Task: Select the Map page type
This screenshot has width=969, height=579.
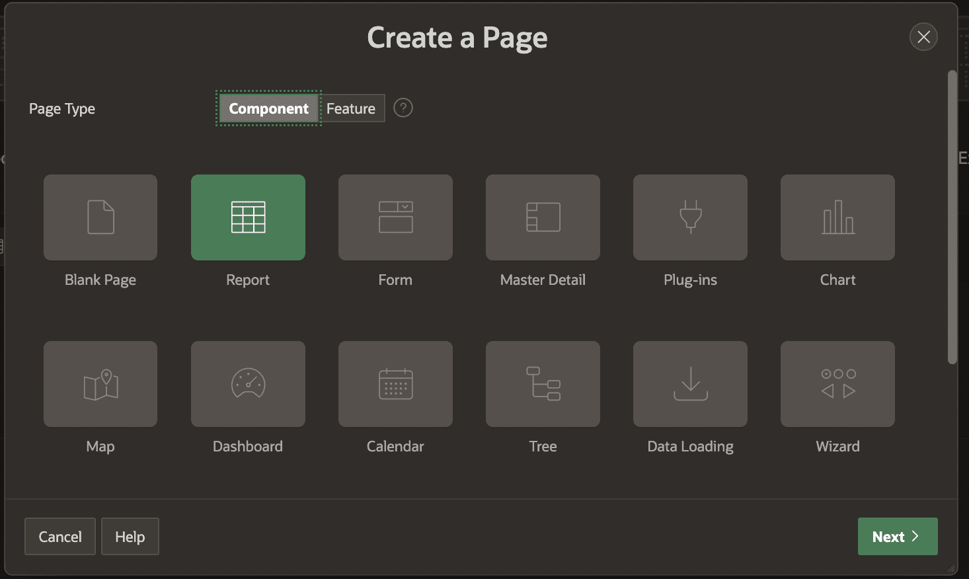Action: (100, 384)
